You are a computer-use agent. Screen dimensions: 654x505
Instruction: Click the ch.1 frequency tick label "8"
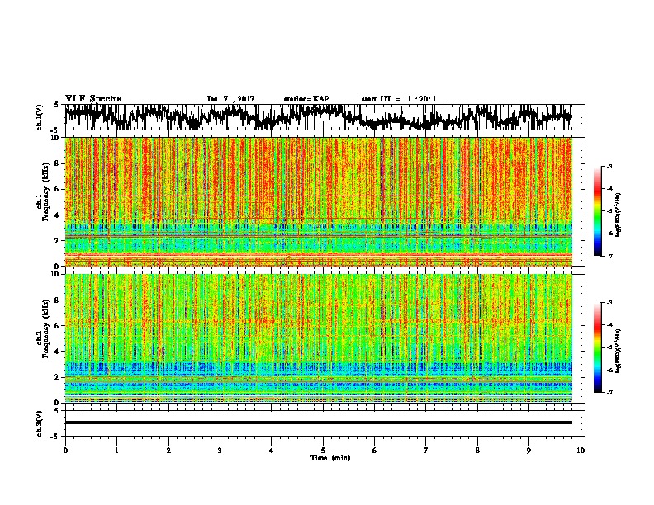click(58, 163)
